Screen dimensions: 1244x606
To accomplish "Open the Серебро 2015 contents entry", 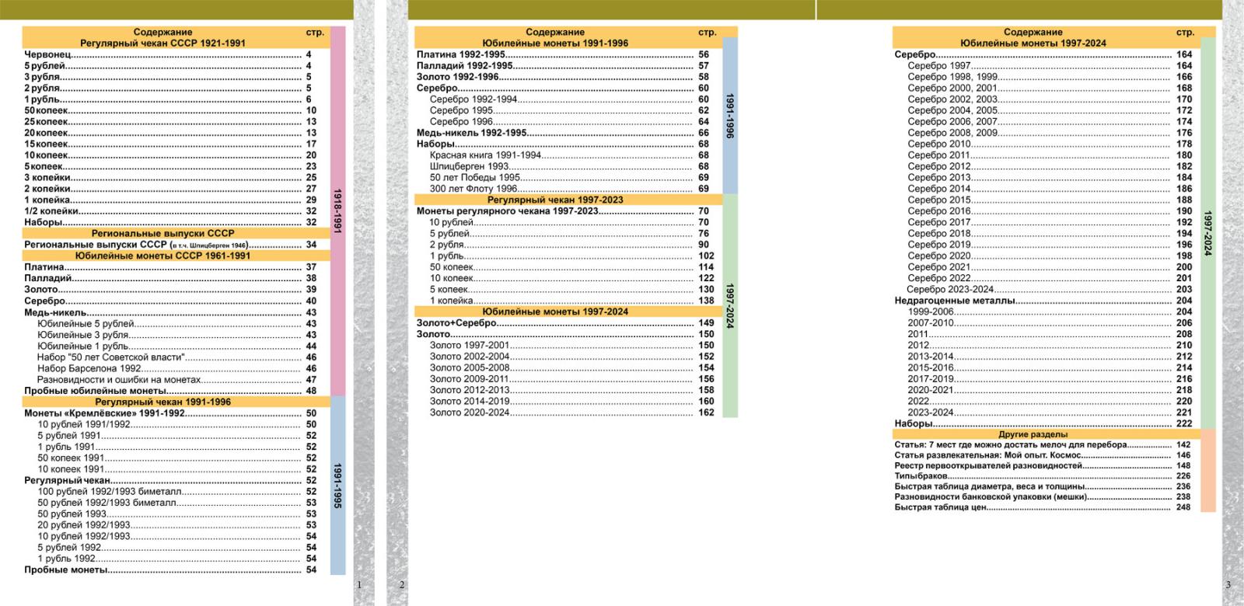I will pos(939,200).
